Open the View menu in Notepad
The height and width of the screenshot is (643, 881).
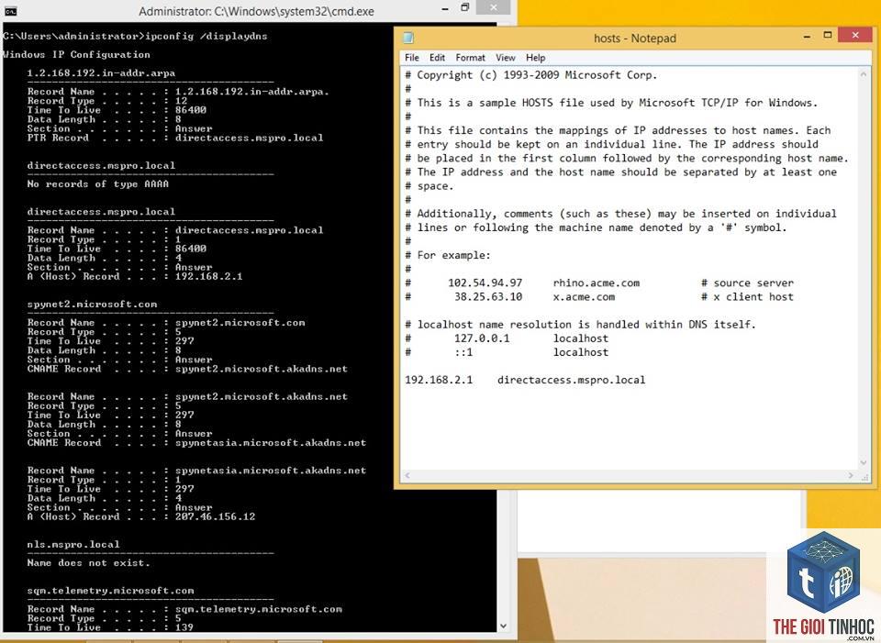(505, 58)
